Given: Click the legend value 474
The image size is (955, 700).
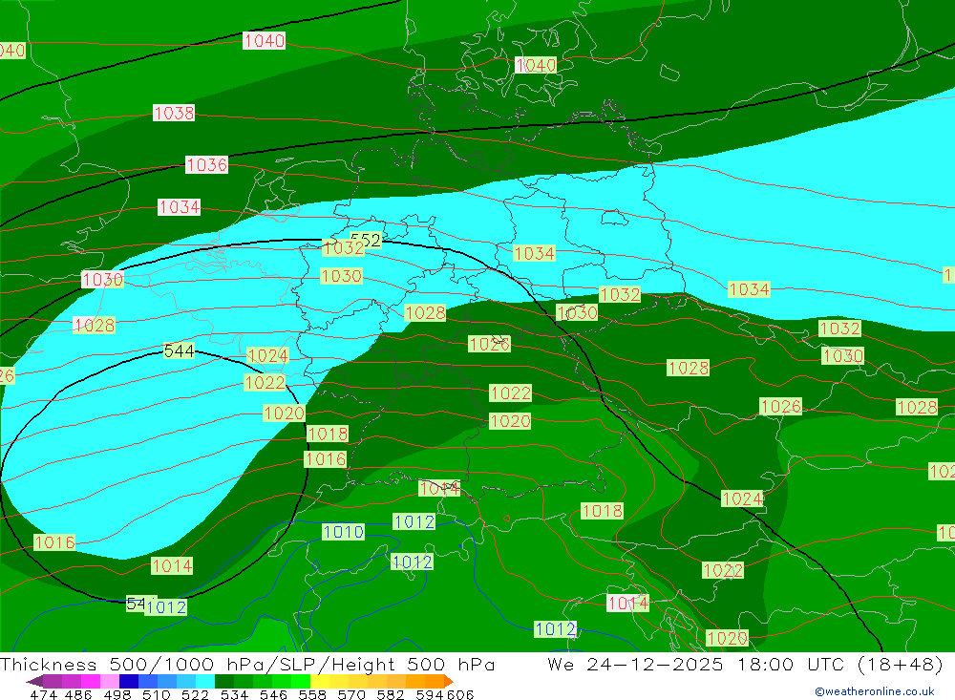Looking at the screenshot, I should coord(43,694).
